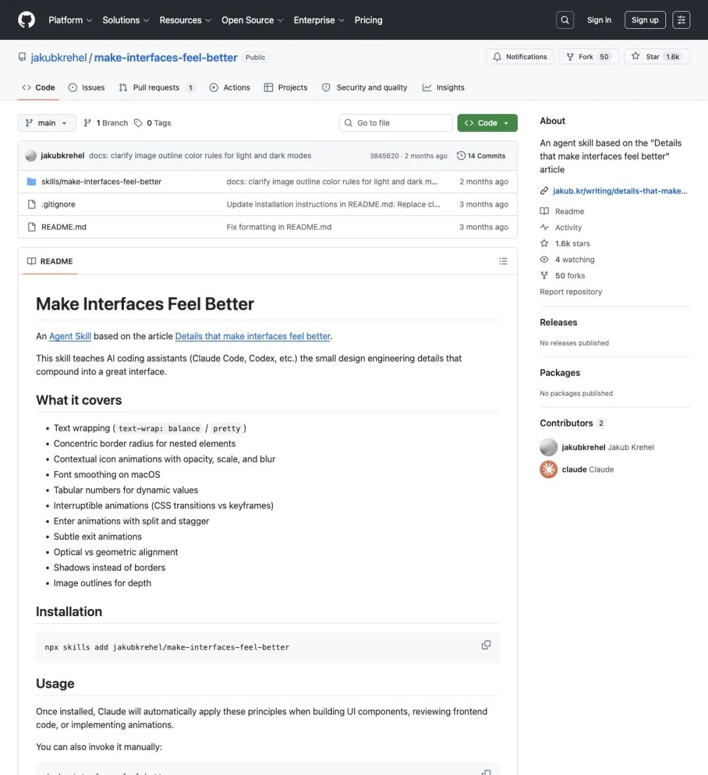Image resolution: width=708 pixels, height=775 pixels.
Task: Open the Releases heading link
Action: 559,322
